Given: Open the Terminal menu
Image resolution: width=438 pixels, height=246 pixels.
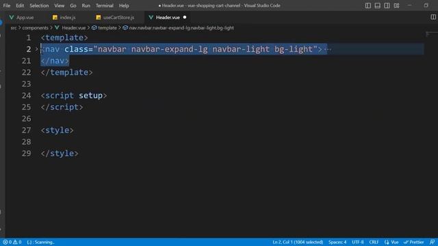Looking at the screenshot, I should (105, 5).
